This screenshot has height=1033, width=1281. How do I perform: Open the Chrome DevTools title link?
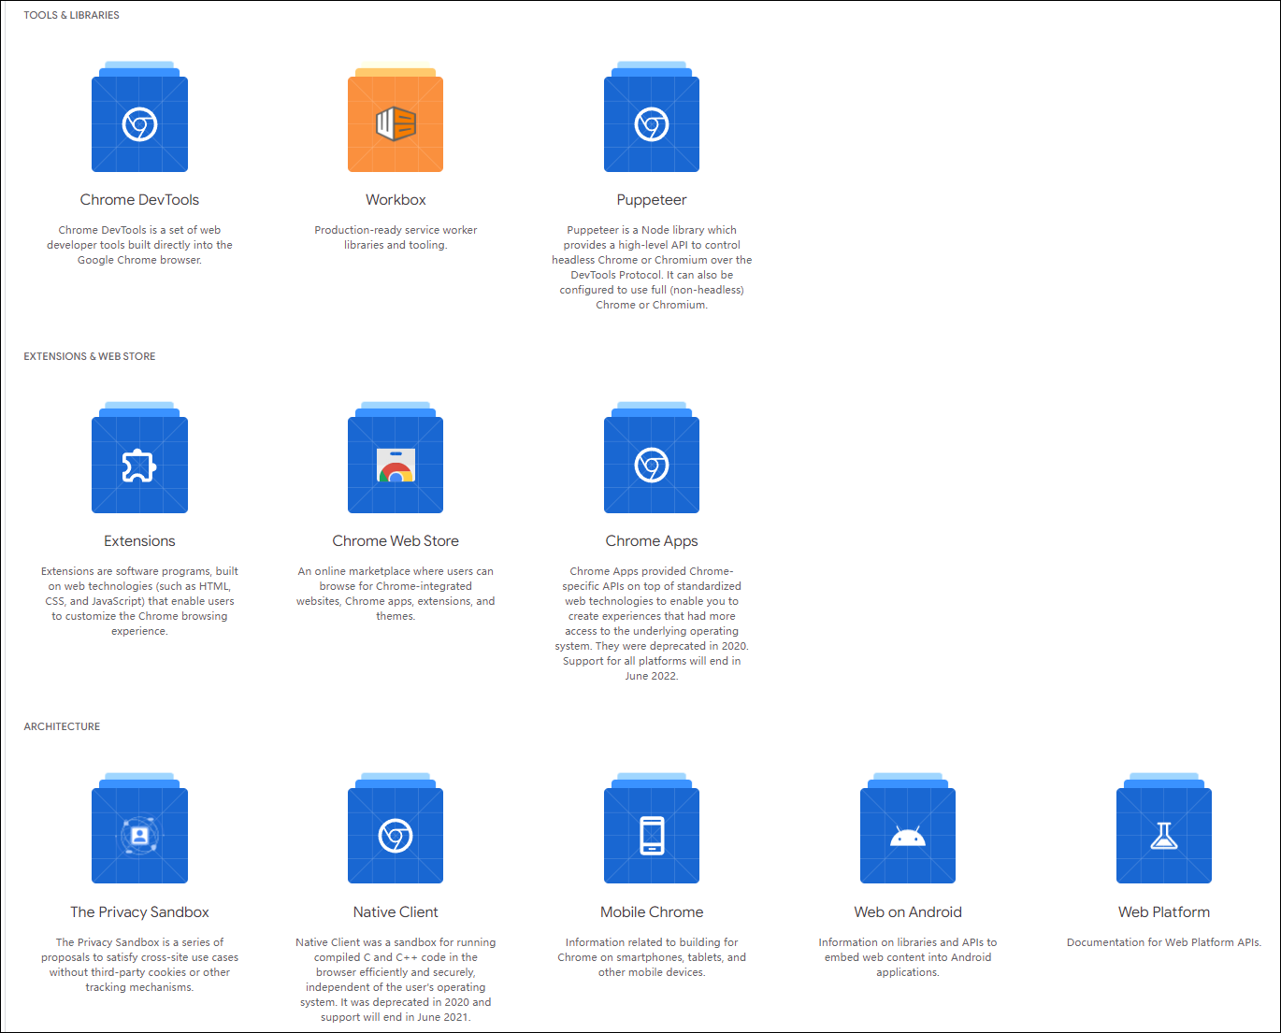tap(139, 200)
